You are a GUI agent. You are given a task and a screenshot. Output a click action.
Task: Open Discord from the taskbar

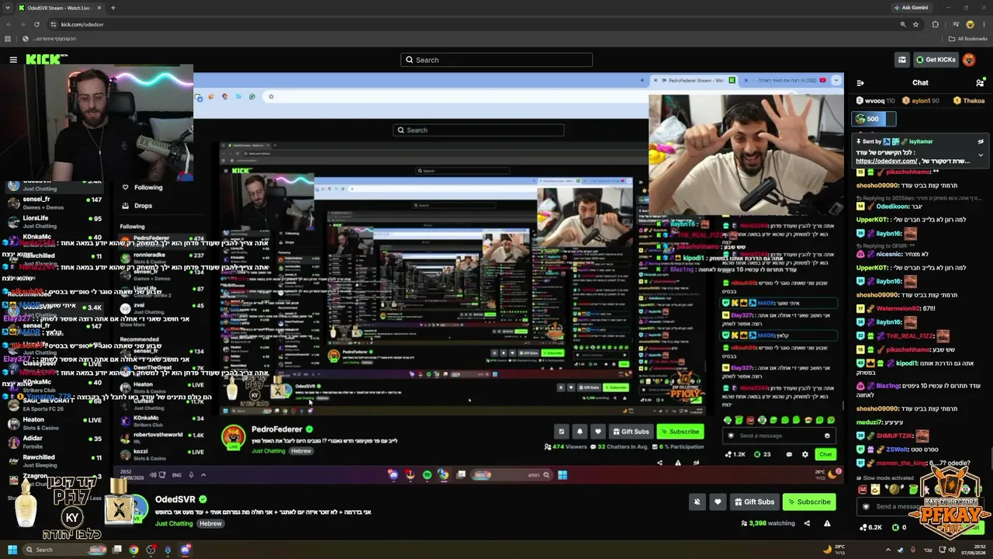click(x=185, y=550)
